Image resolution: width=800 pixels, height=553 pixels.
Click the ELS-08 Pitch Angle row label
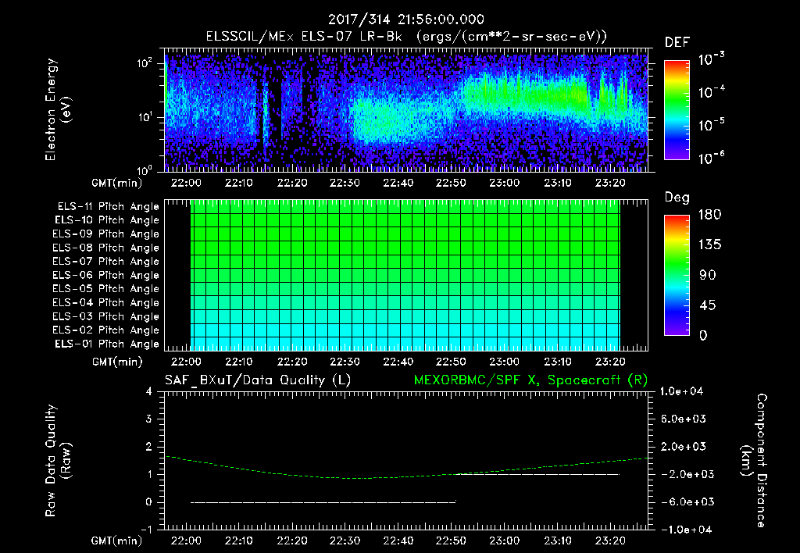point(106,248)
